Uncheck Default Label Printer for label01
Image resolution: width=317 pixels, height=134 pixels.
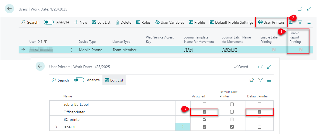pos(232,127)
